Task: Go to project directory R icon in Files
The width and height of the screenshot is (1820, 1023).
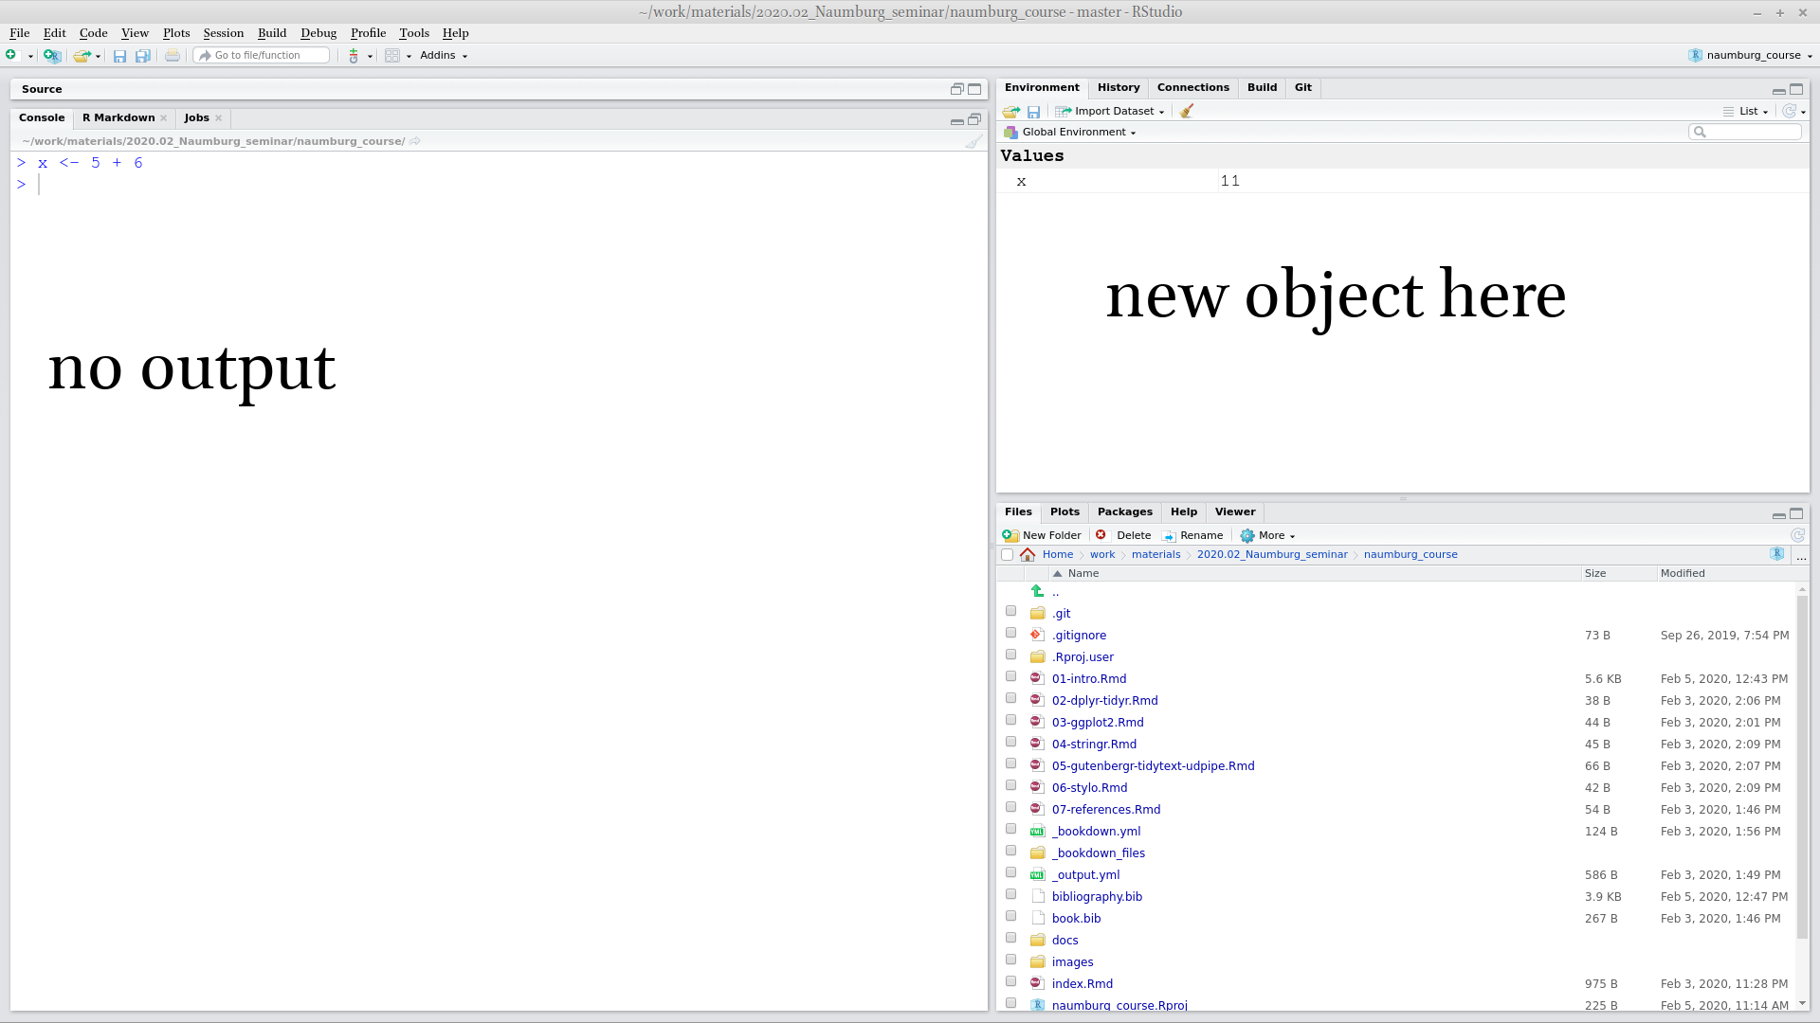Action: tap(1777, 554)
